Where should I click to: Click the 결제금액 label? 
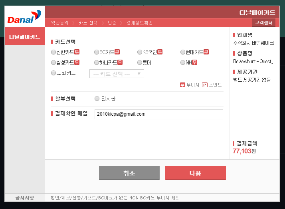coord(247,143)
